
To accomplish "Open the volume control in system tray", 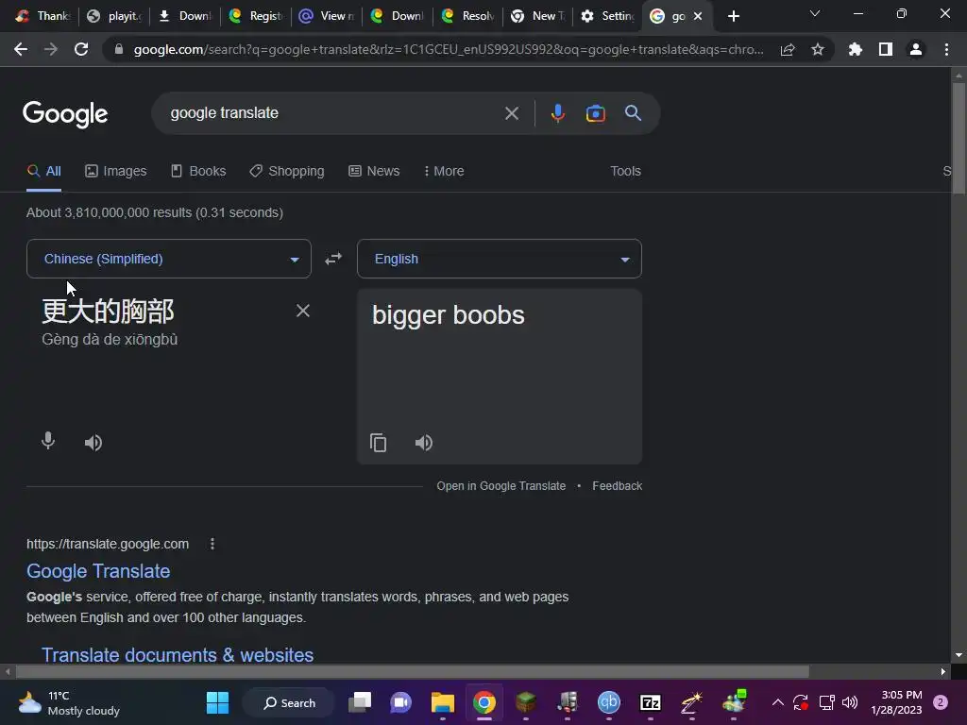I will point(850,702).
